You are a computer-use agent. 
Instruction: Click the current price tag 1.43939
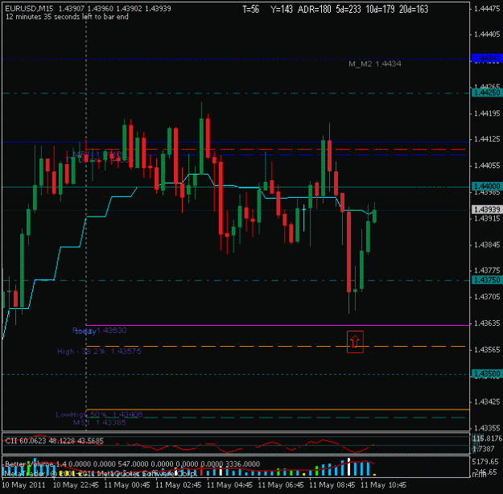click(487, 209)
